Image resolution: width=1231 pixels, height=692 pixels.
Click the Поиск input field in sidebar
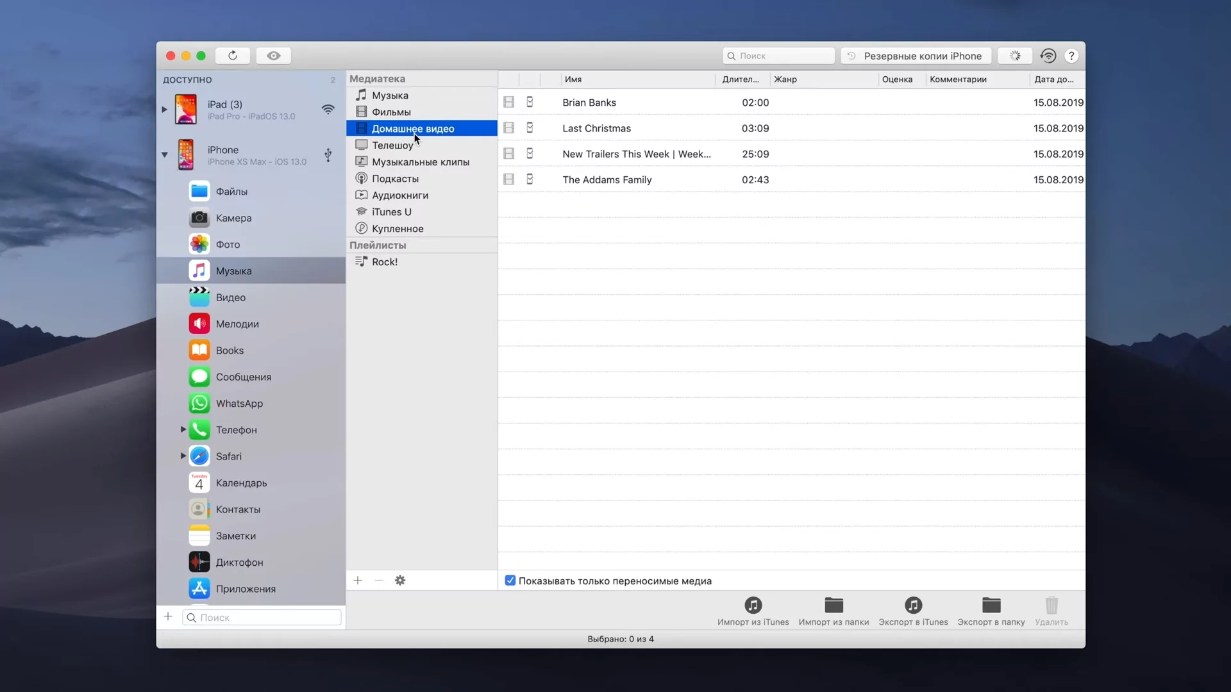pos(262,618)
